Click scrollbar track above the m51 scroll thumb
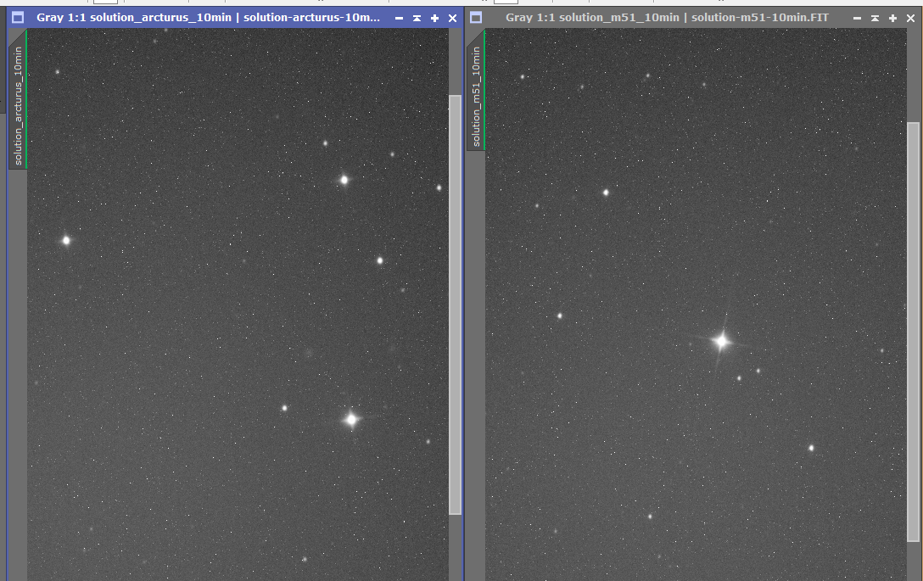 click(x=913, y=76)
